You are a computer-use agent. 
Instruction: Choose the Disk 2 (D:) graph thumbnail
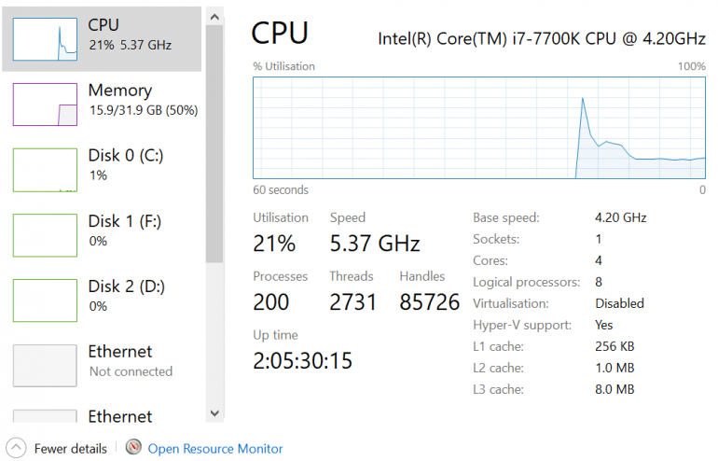45,300
